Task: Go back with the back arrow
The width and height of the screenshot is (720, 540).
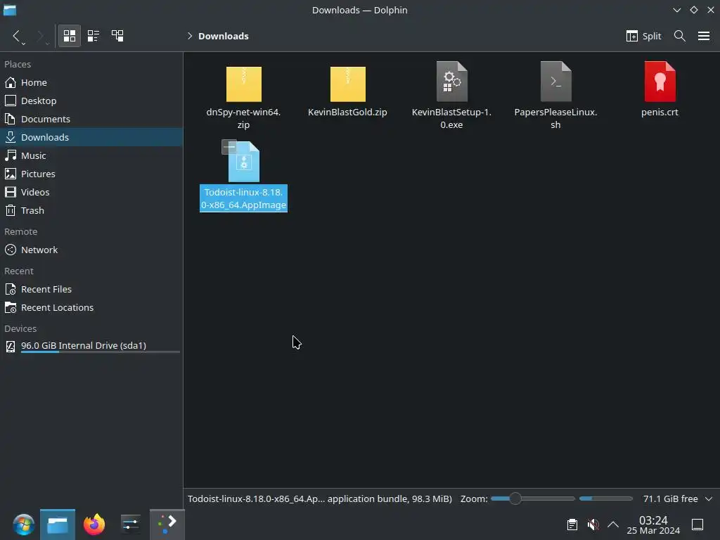Action: [x=17, y=36]
